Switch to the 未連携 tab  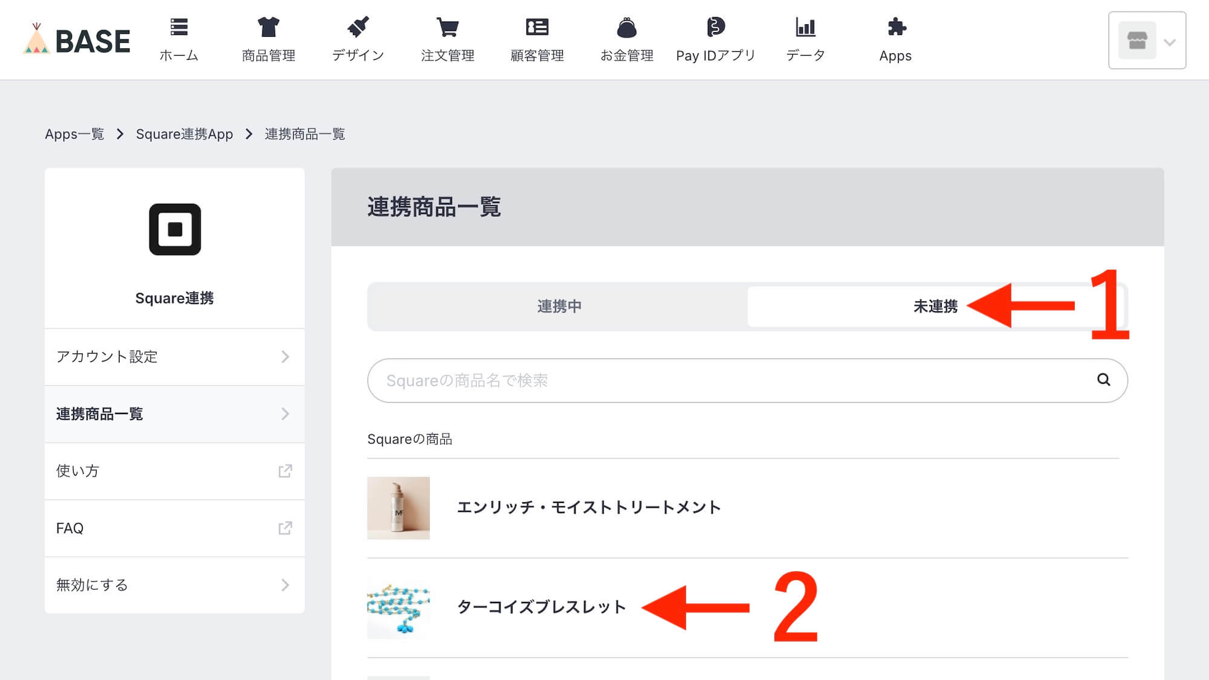pos(935,306)
